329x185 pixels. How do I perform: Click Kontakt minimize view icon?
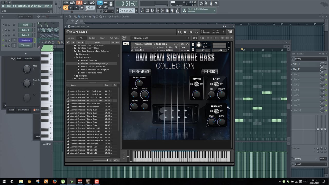(x=197, y=32)
